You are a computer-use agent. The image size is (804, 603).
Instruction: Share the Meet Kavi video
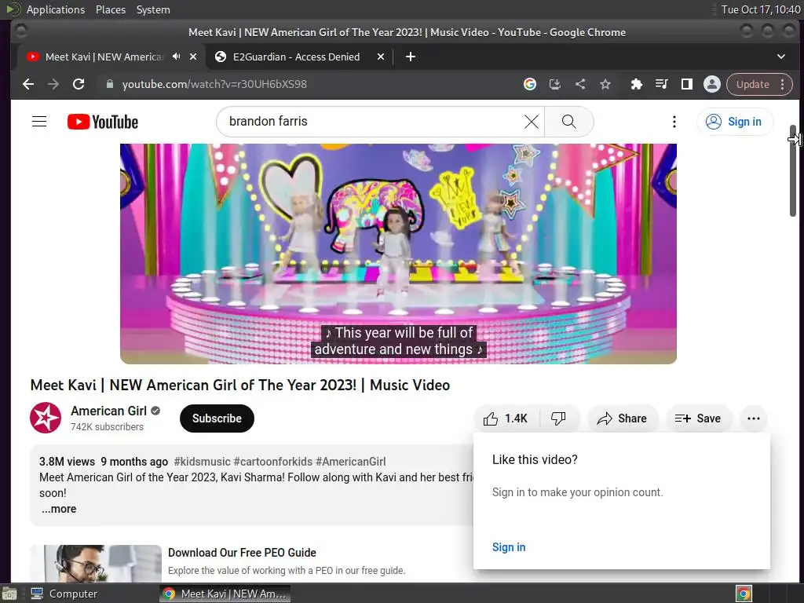tap(622, 418)
